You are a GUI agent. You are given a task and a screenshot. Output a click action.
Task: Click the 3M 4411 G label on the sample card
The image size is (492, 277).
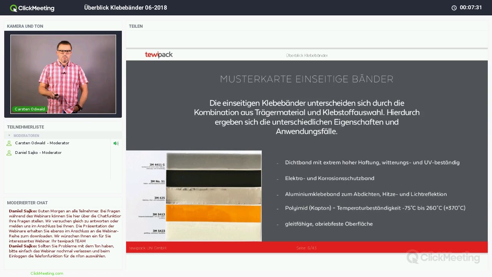[157, 165]
